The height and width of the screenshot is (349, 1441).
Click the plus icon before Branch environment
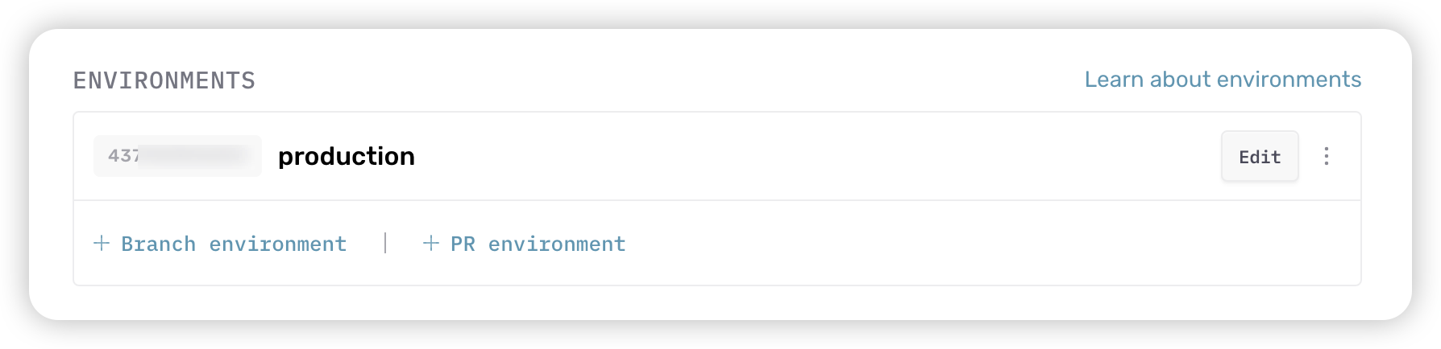[x=102, y=243]
